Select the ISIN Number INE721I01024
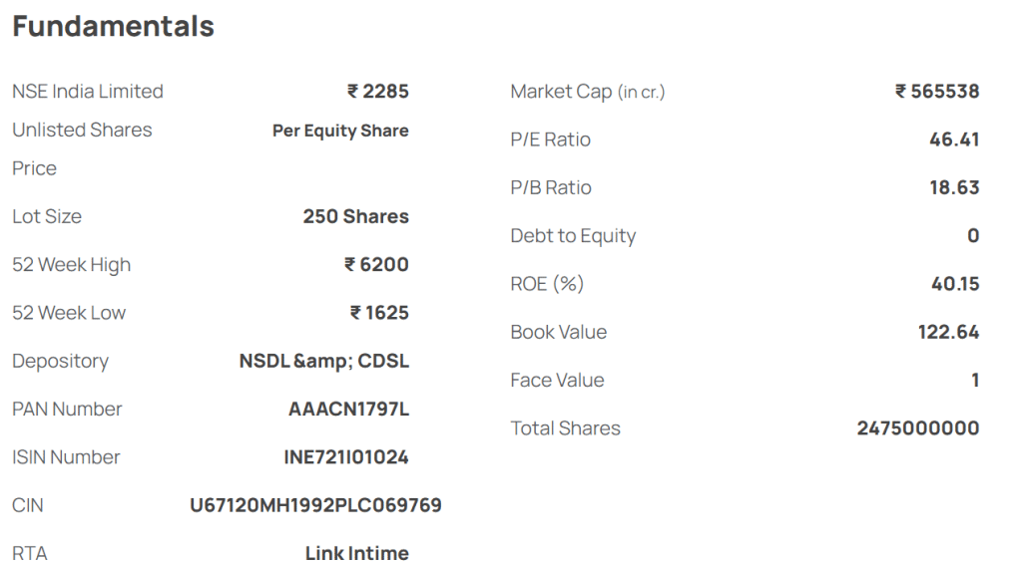Image resolution: width=1022 pixels, height=564 pixels. pyautogui.click(x=346, y=457)
